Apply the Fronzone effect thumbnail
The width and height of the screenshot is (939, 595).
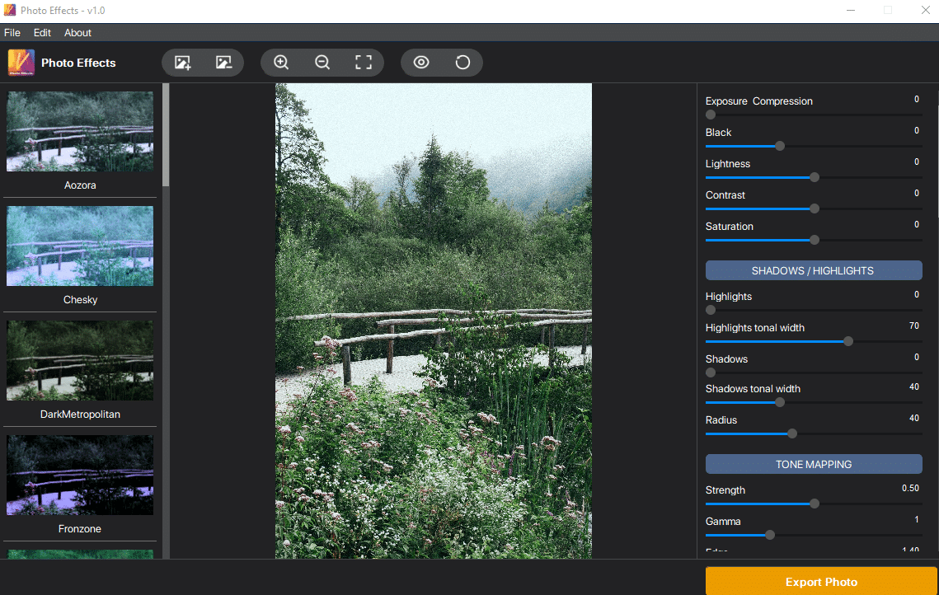click(x=80, y=475)
